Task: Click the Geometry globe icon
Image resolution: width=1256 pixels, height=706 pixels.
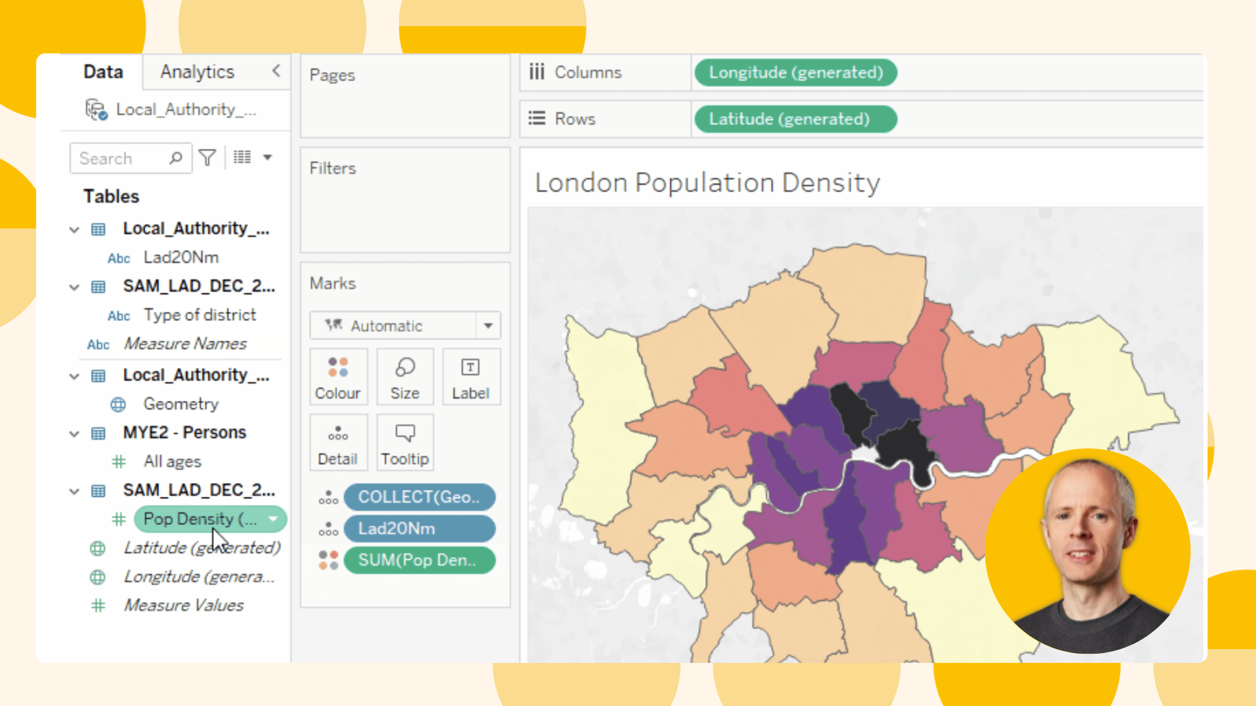Action: pyautogui.click(x=118, y=405)
